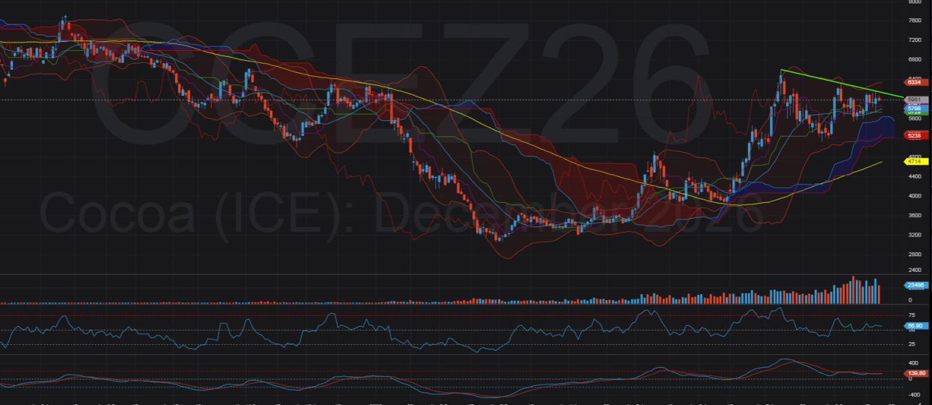Click the 3600 price axis label
This screenshot has width=932, height=405.
pyautogui.click(x=914, y=216)
